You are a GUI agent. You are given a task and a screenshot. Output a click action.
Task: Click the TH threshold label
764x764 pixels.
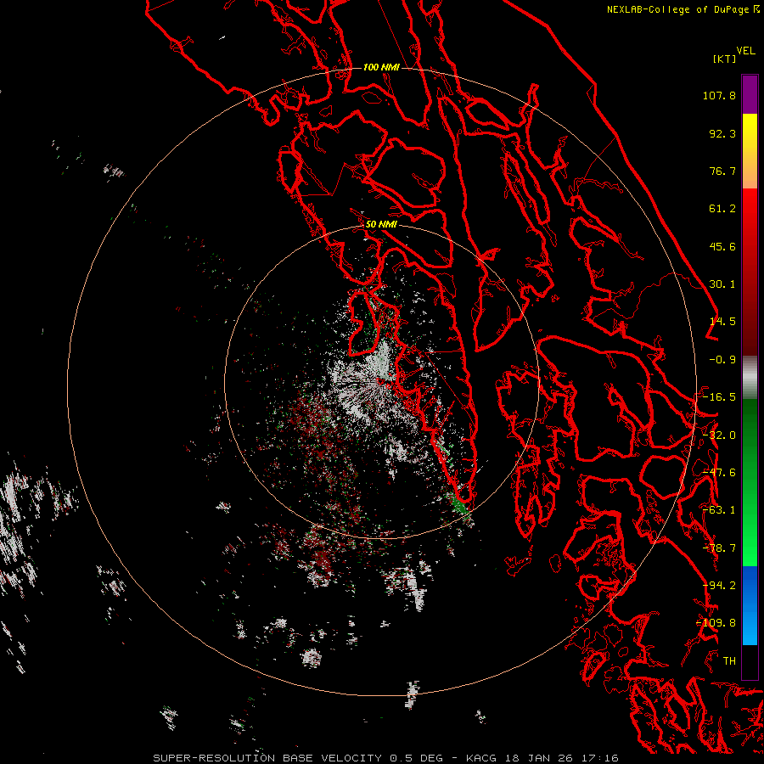729,661
